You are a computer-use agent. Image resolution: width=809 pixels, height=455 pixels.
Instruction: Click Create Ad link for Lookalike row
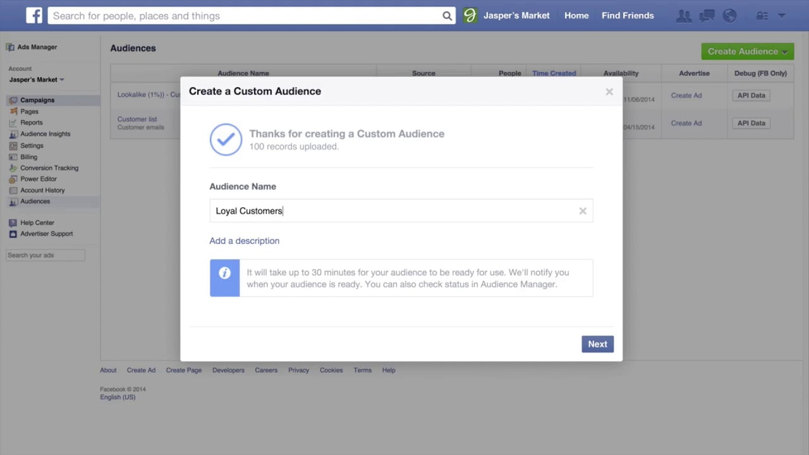686,95
